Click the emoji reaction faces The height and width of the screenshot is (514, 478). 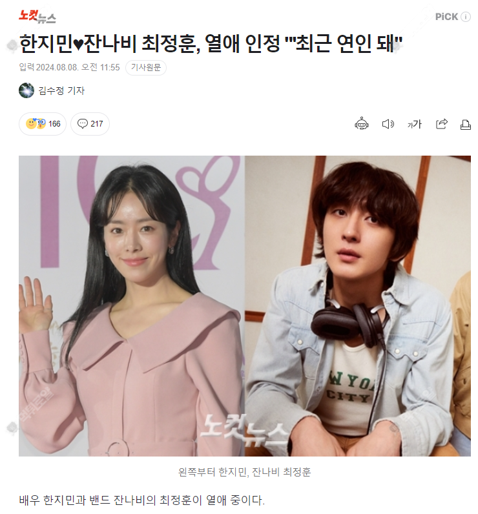tap(36, 123)
